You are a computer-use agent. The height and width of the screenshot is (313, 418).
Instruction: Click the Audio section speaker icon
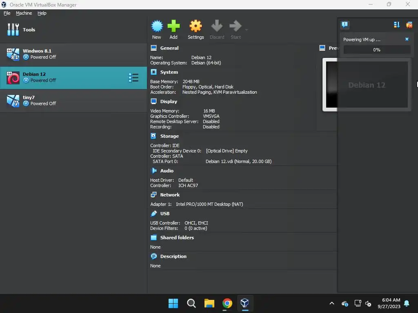153,171
